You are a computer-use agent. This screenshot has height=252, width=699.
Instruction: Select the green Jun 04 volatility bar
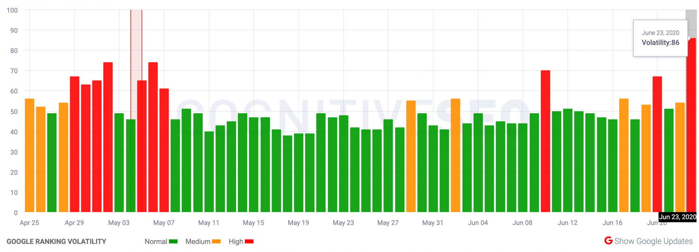(478, 163)
